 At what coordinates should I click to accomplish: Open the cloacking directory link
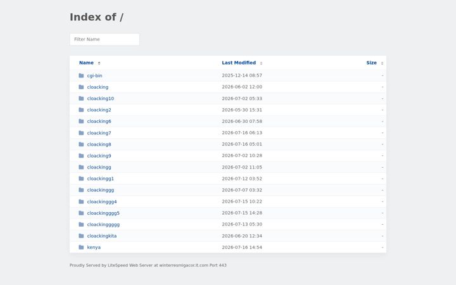tap(98, 87)
